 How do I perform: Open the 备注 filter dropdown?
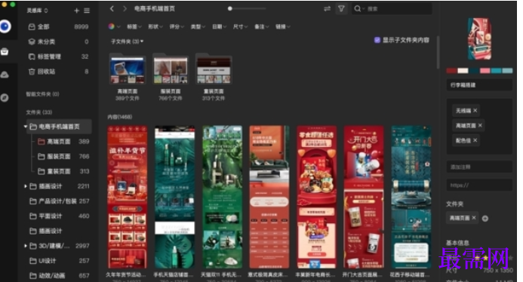tap(261, 26)
